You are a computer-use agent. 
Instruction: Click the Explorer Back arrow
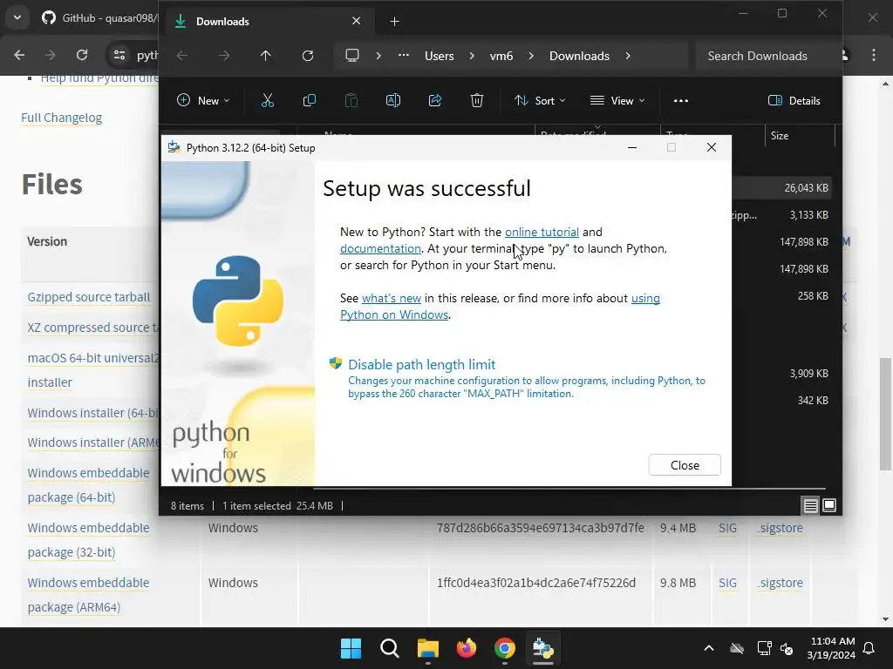[181, 56]
